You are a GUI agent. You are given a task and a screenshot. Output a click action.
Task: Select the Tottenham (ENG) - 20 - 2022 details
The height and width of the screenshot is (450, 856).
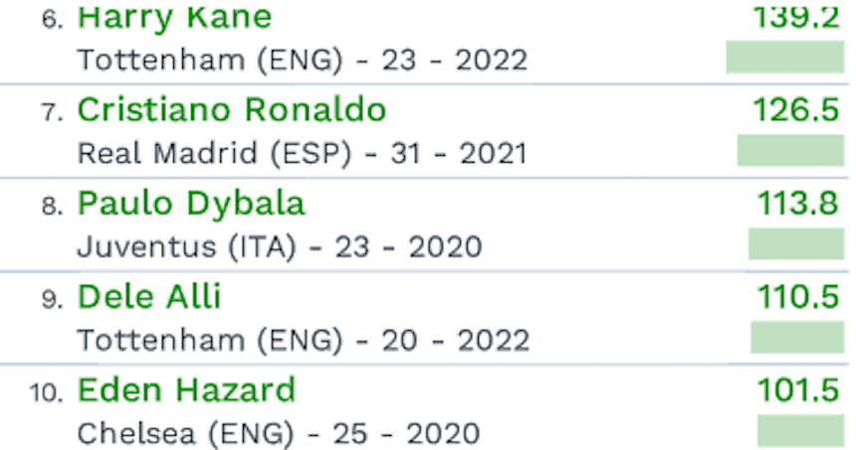click(x=303, y=341)
